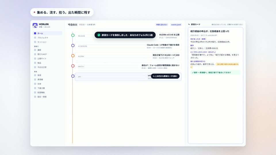Screen dimensions: 276x155
Task: Select the 競合が値下げ ¥9,800 → ¥7,800 event
Action: [128, 56]
